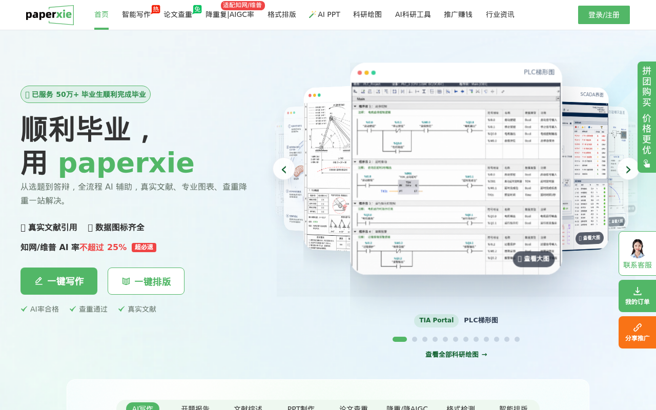Click the book icon in 一键排版
Screen dimensions: 656x410
126,281
